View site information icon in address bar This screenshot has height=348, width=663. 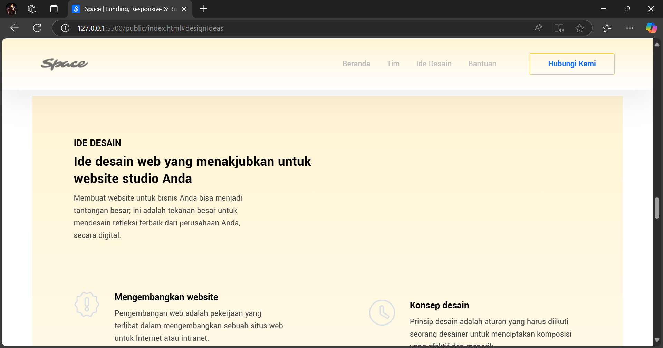(65, 28)
